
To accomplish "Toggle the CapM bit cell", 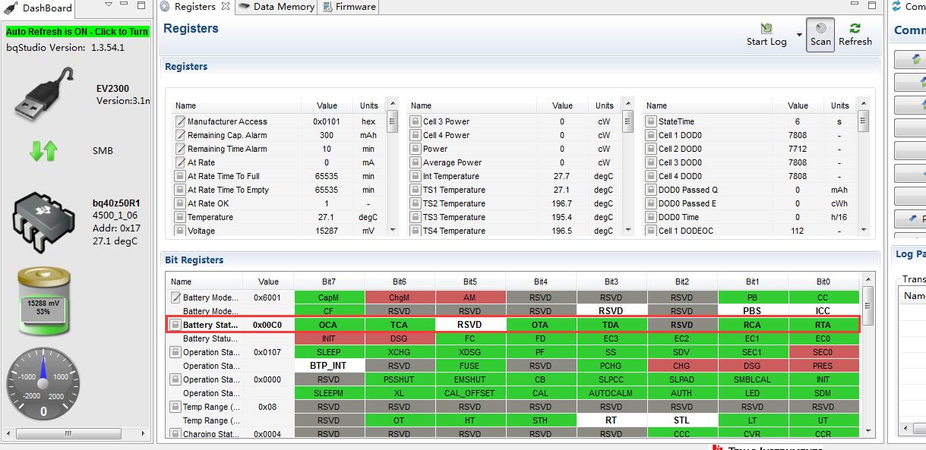I will pyautogui.click(x=329, y=297).
